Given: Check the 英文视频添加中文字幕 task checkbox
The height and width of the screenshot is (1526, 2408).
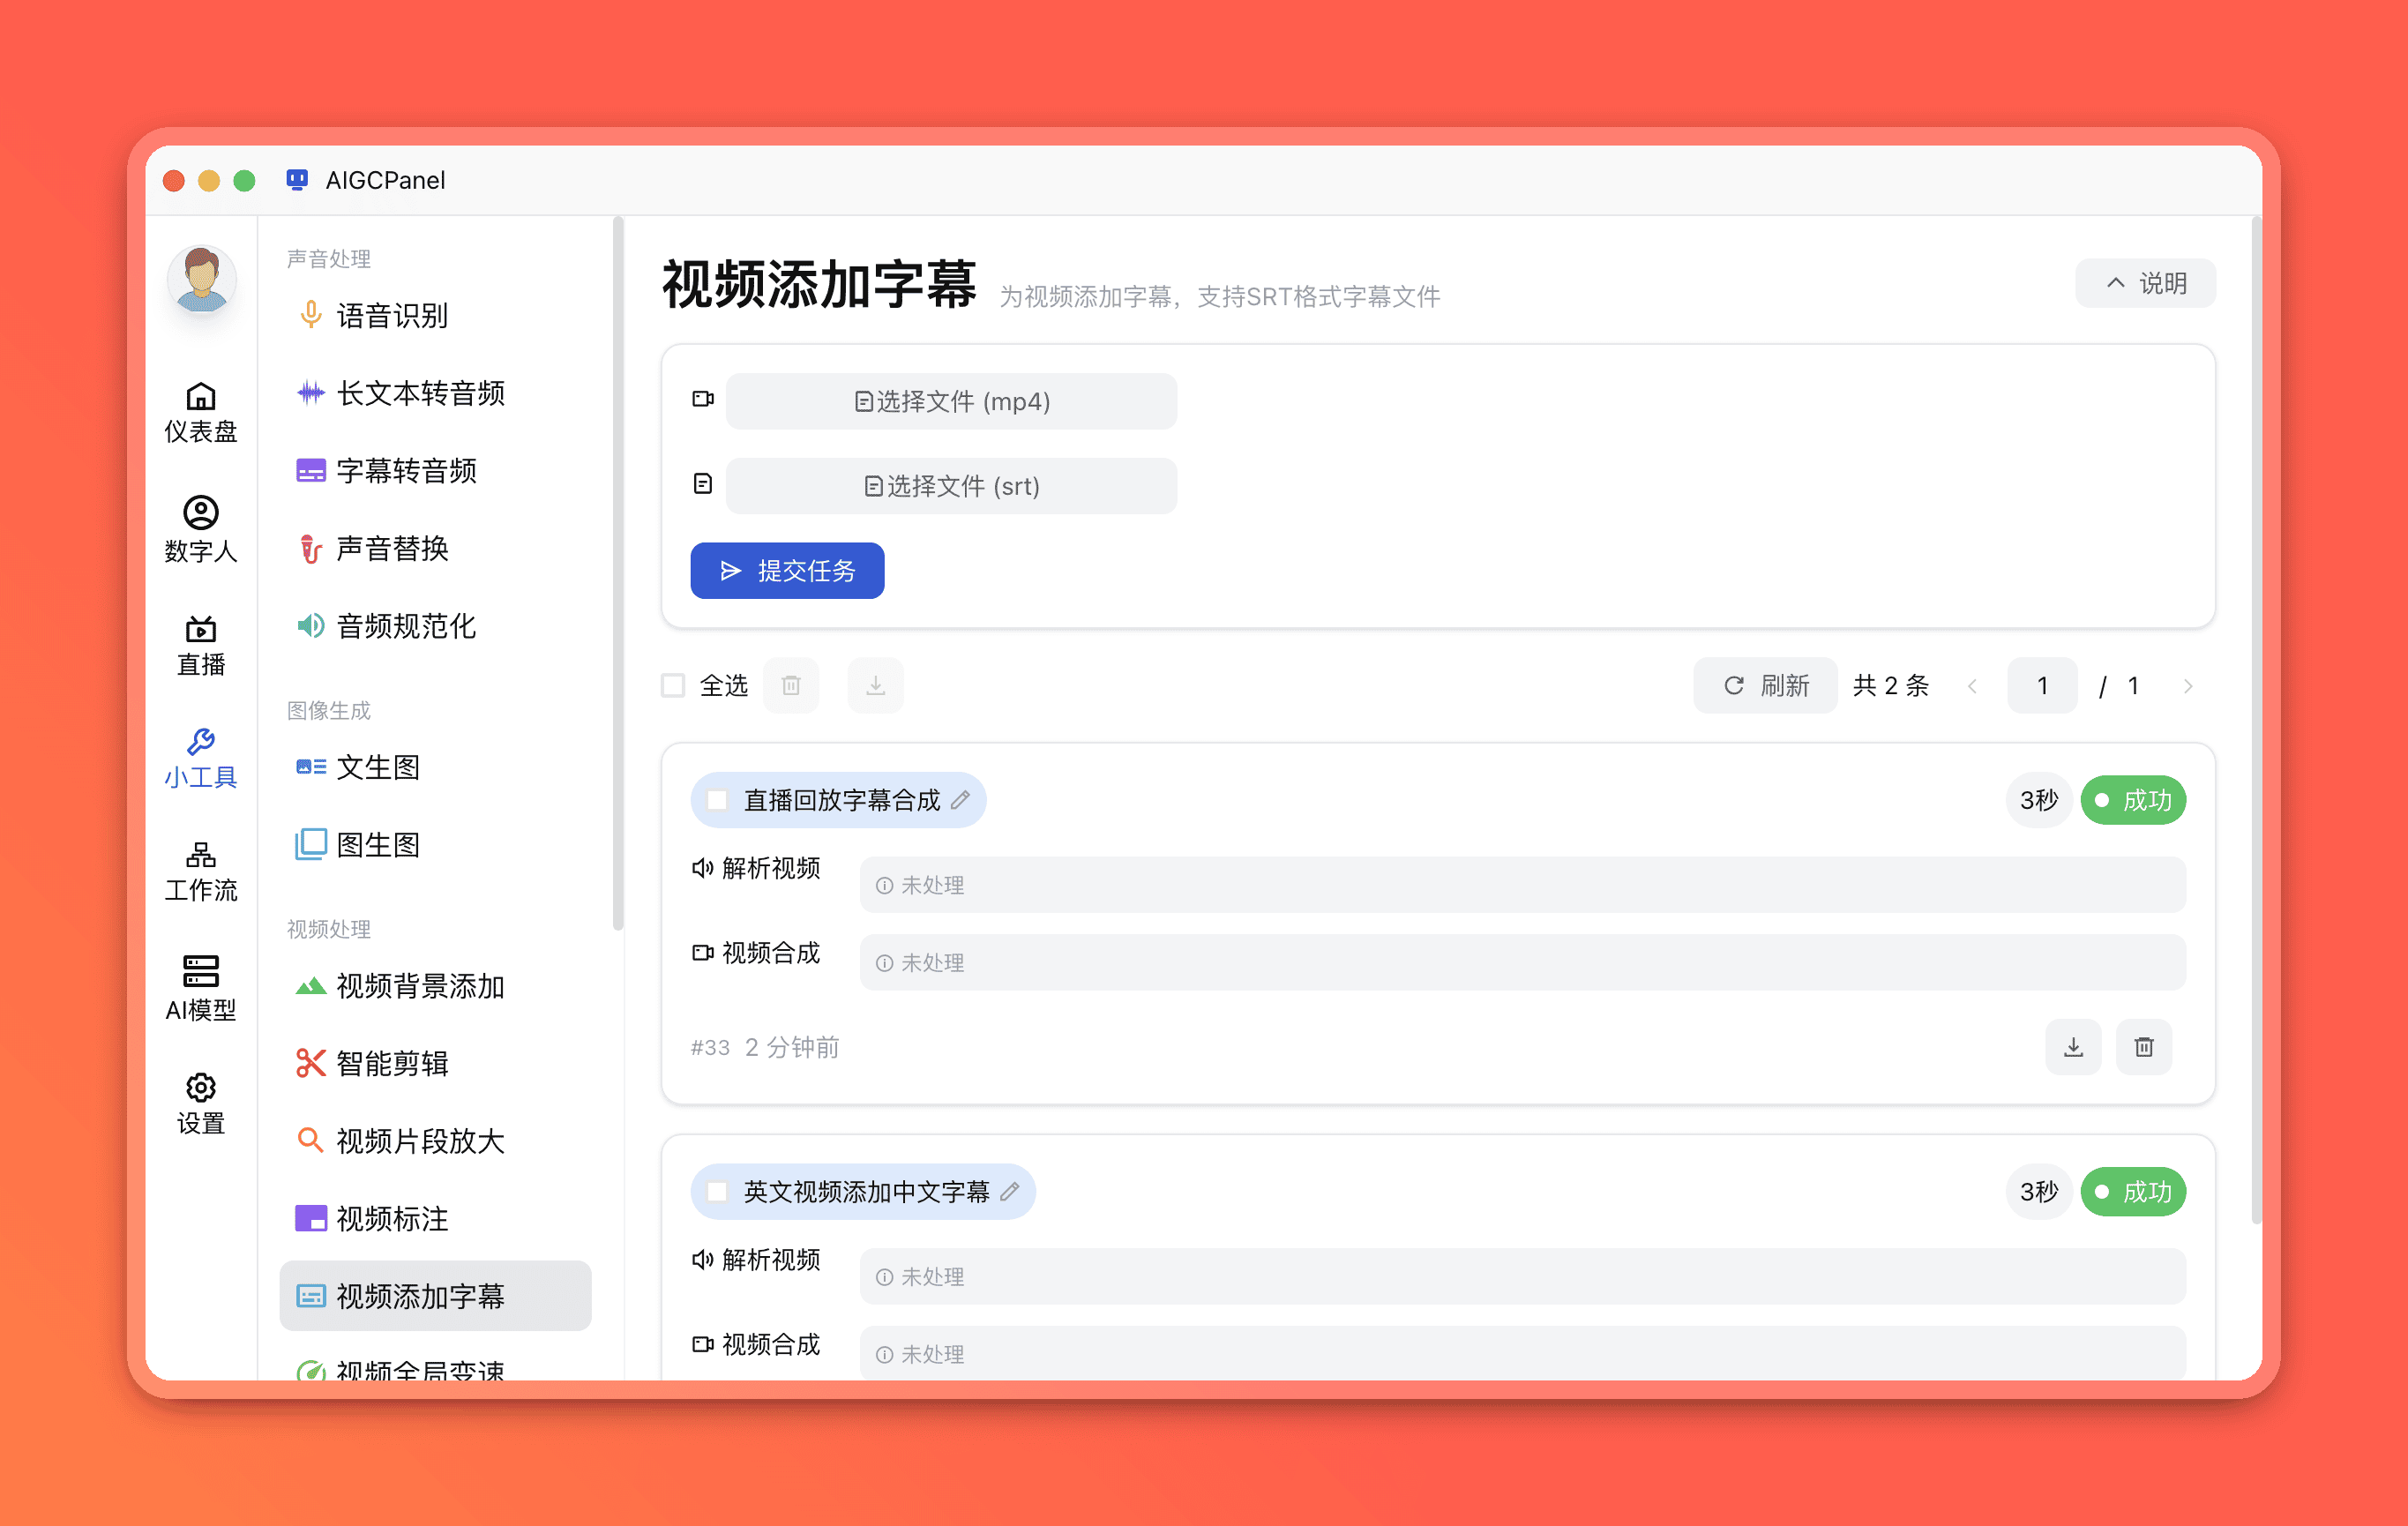Looking at the screenshot, I should coord(717,1192).
